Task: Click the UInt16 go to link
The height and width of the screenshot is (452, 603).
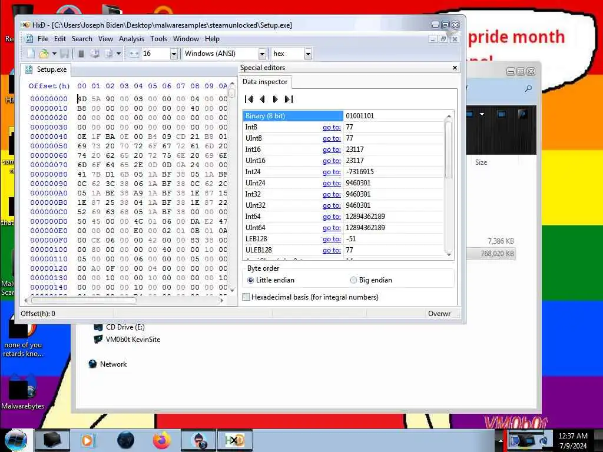Action: click(x=332, y=161)
